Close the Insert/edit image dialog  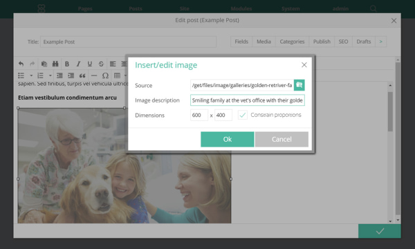coord(304,65)
